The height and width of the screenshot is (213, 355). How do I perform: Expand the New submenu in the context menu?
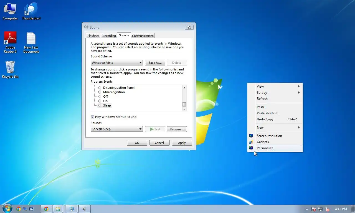tap(275, 128)
